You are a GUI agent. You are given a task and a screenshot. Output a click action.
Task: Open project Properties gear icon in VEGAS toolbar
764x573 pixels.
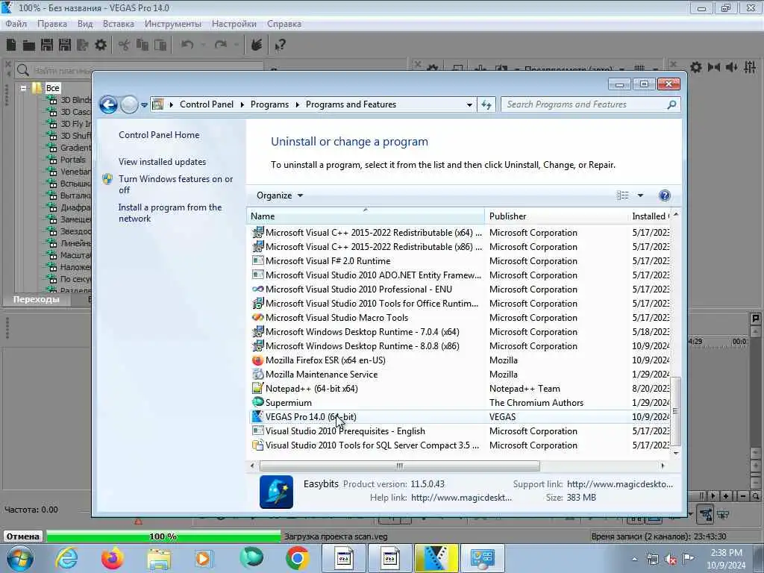pos(101,46)
